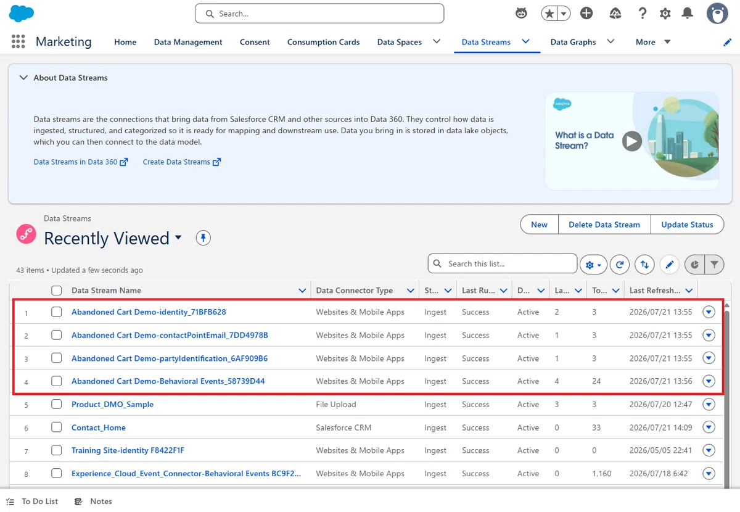The height and width of the screenshot is (512, 740).
Task: Toggle select-all checkbox in table header
Action: [57, 291]
